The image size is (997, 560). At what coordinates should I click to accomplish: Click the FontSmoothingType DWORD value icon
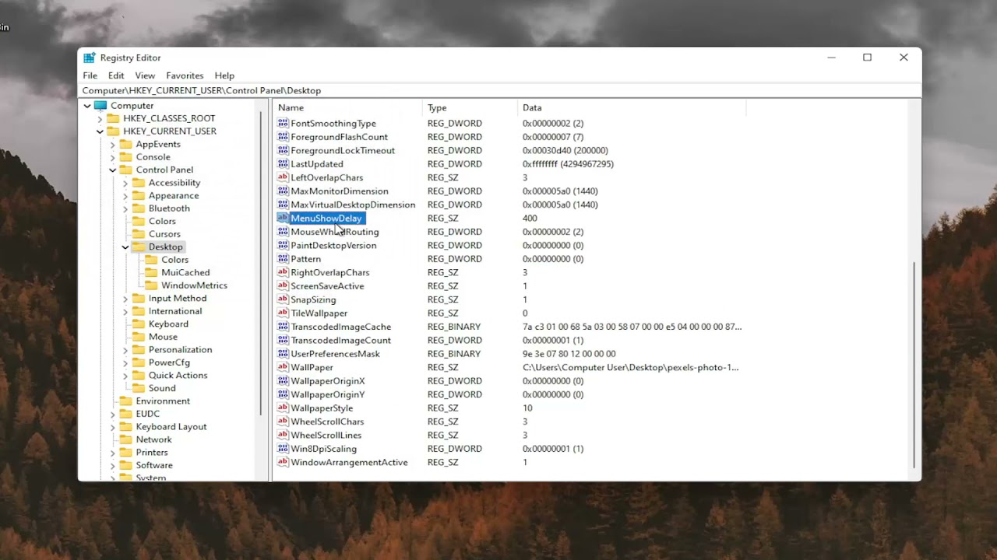tap(284, 123)
